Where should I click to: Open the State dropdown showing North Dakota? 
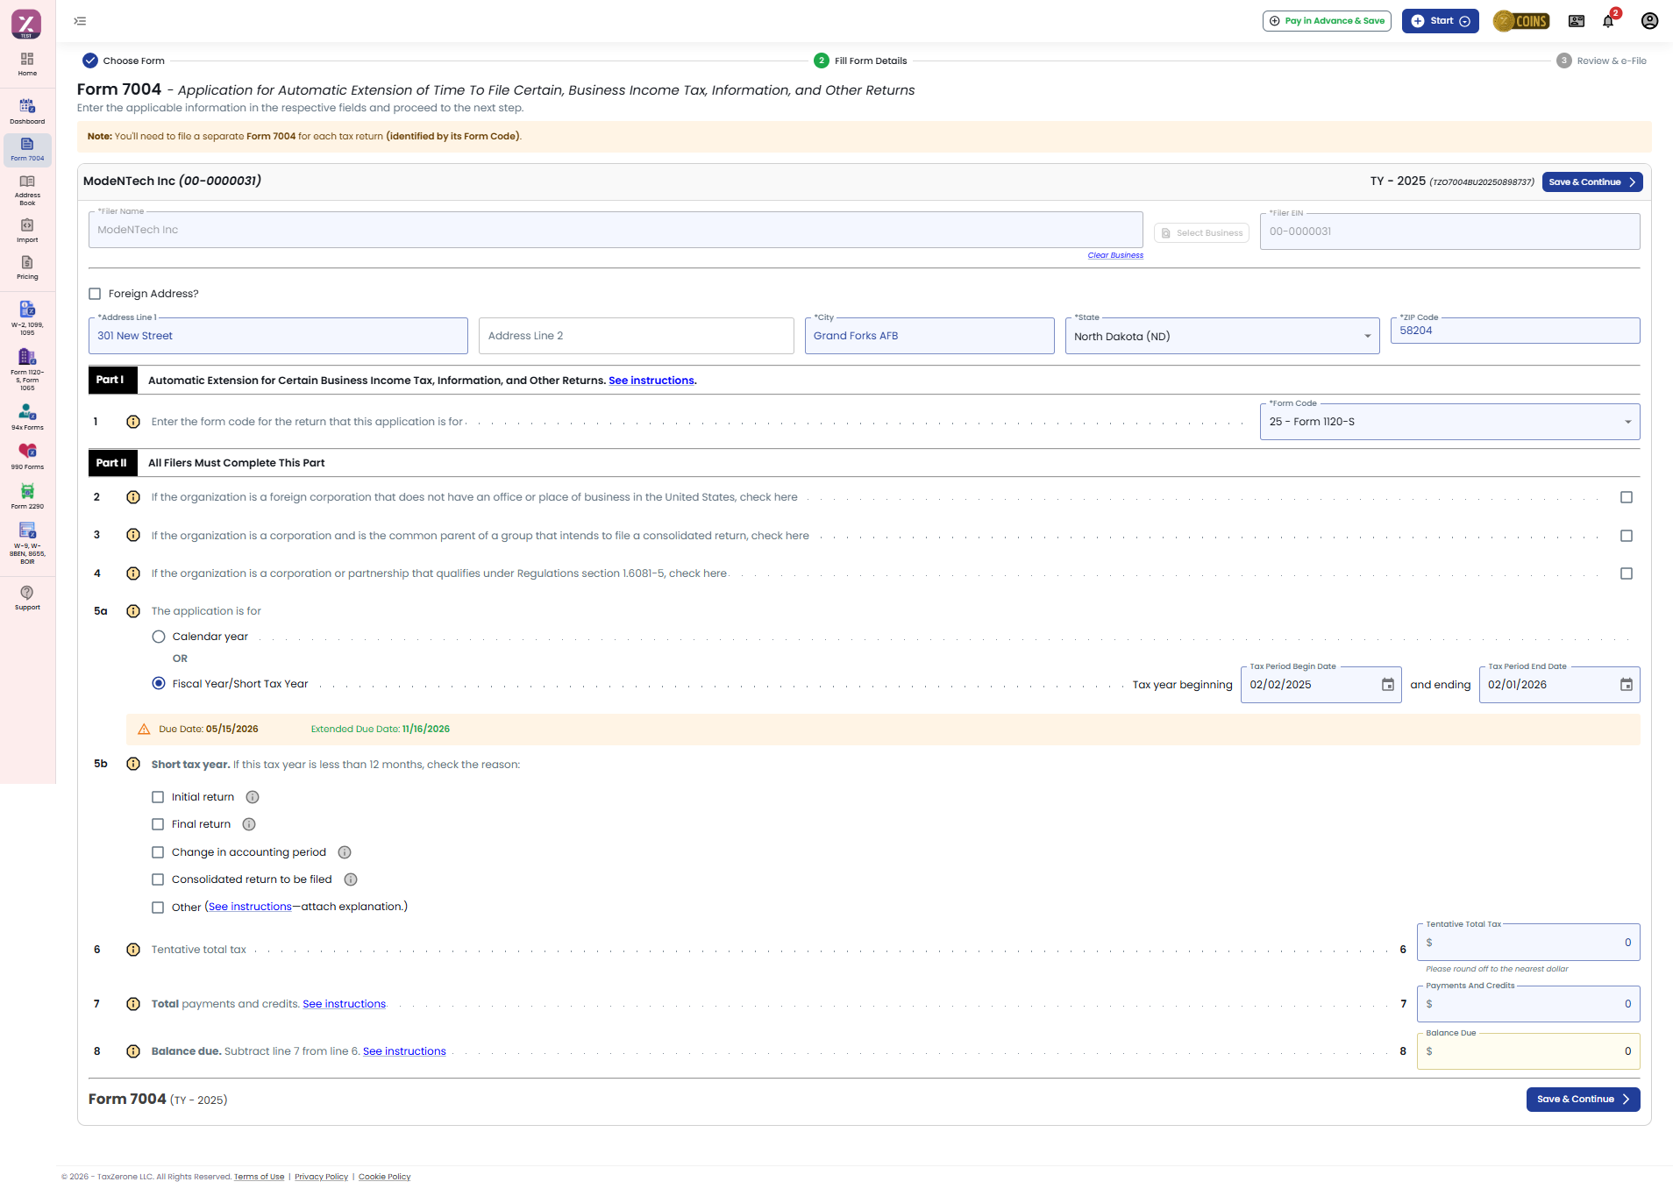pyautogui.click(x=1222, y=337)
